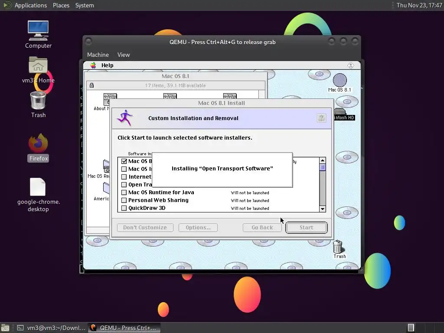This screenshot has width=444, height=333.
Task: Open the QEMU Machine menu
Action: pos(98,55)
